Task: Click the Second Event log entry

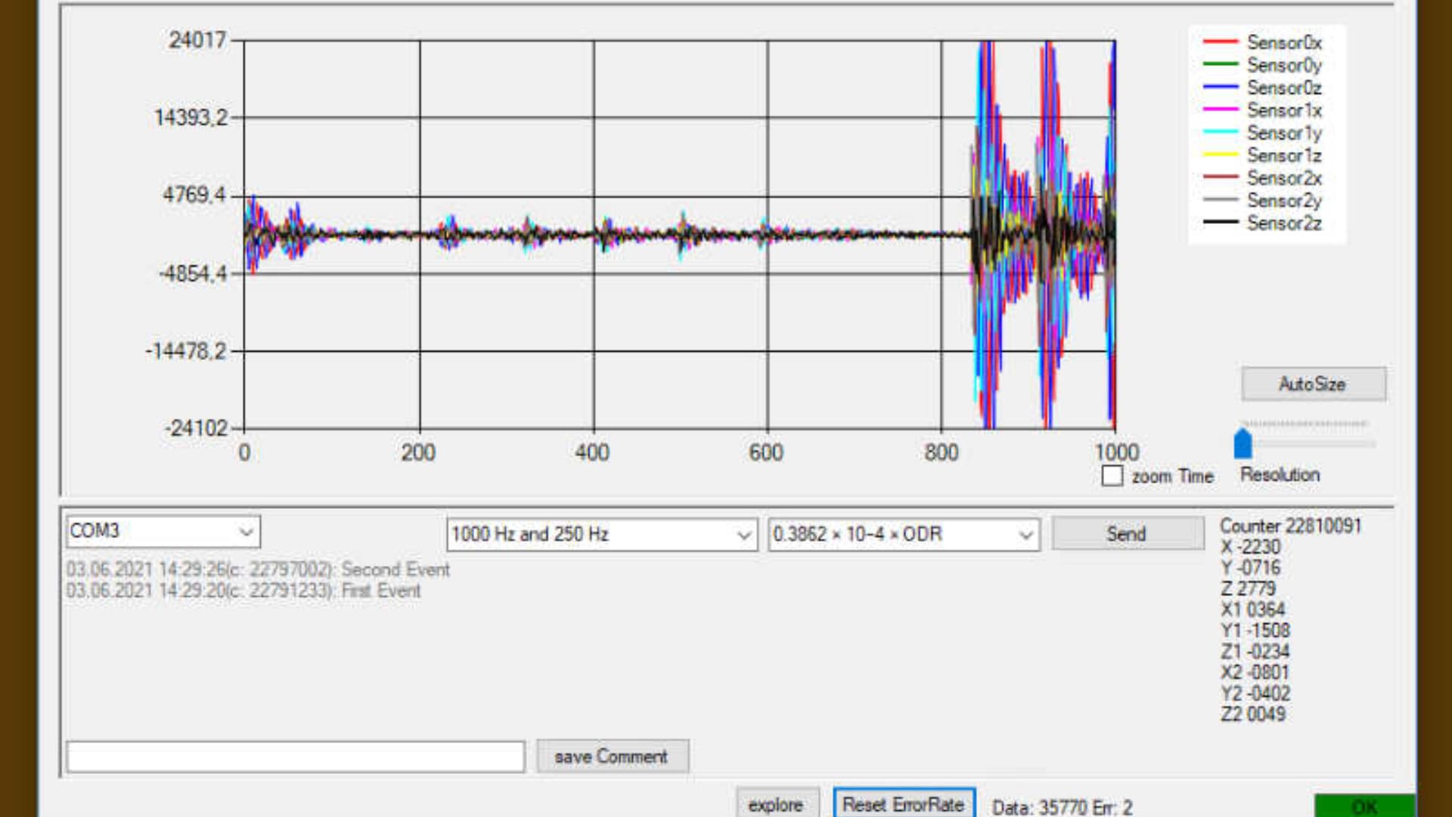Action: pyautogui.click(x=258, y=570)
